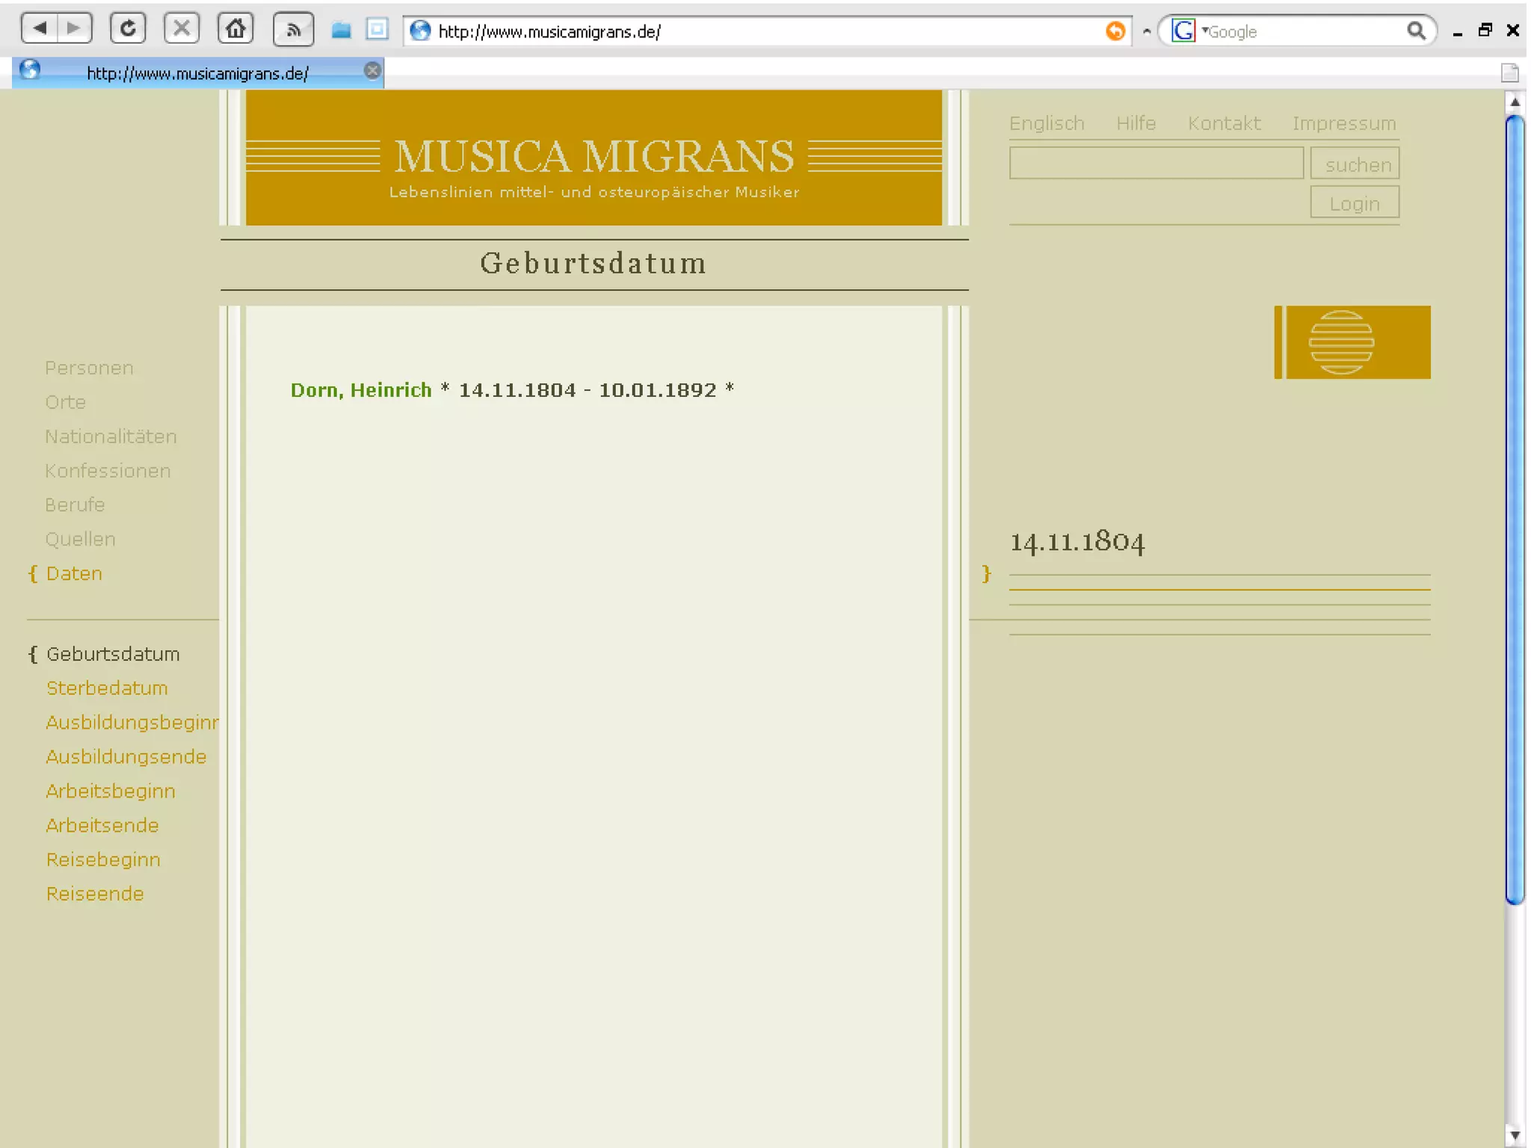The image size is (1531, 1148).
Task: Close the musicamigrans.de tab
Action: (372, 71)
